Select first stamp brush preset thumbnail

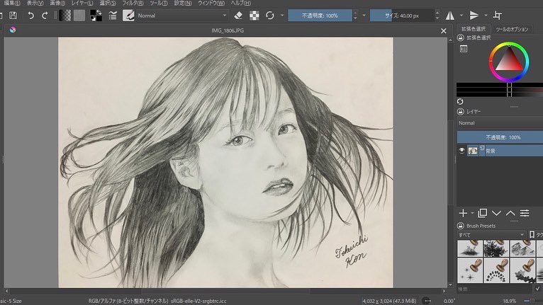[470, 248]
